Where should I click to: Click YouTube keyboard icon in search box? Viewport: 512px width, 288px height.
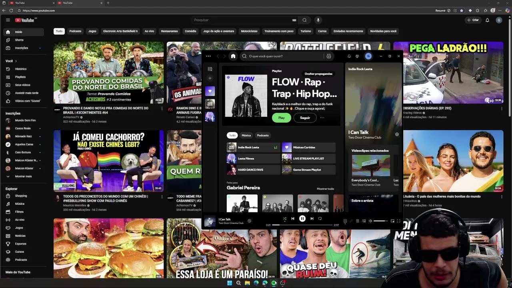[x=294, y=20]
